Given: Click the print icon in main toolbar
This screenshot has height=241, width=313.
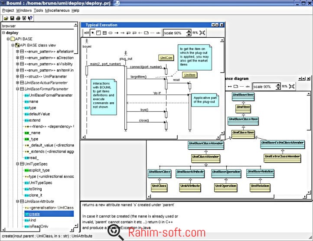Looking at the screenshot, I should coord(18,18).
